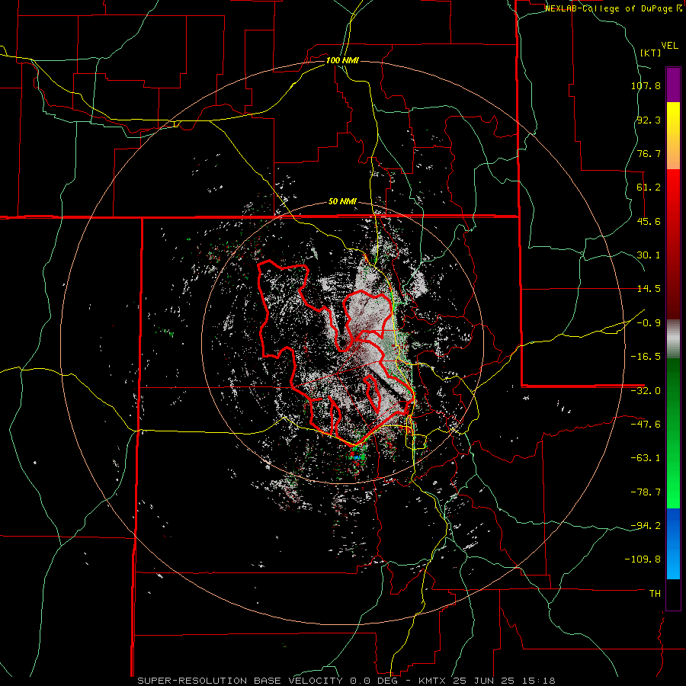Click the 61.2 velocity scale value
The height and width of the screenshot is (686, 686).
tap(649, 188)
